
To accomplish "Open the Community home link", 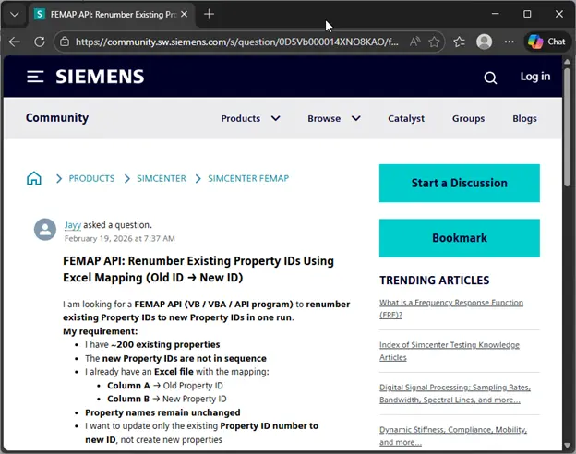I will click(57, 118).
